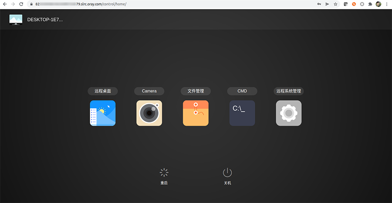Click the 重启 restart icon
This screenshot has width=392, height=203.
coord(164,173)
